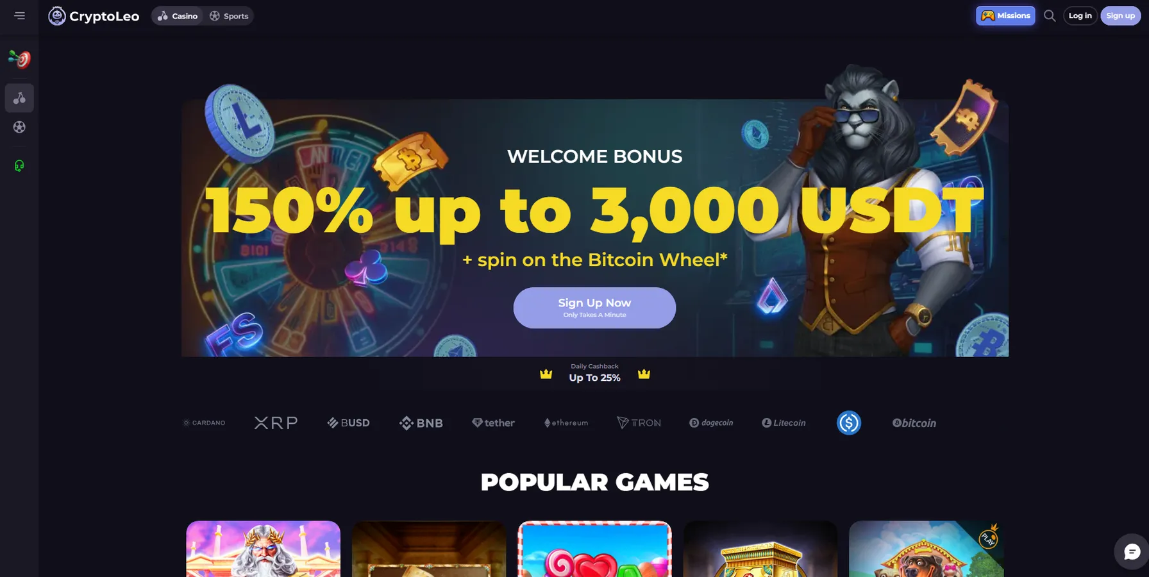Open the live chat bubble
The image size is (1149, 577).
[1132, 551]
